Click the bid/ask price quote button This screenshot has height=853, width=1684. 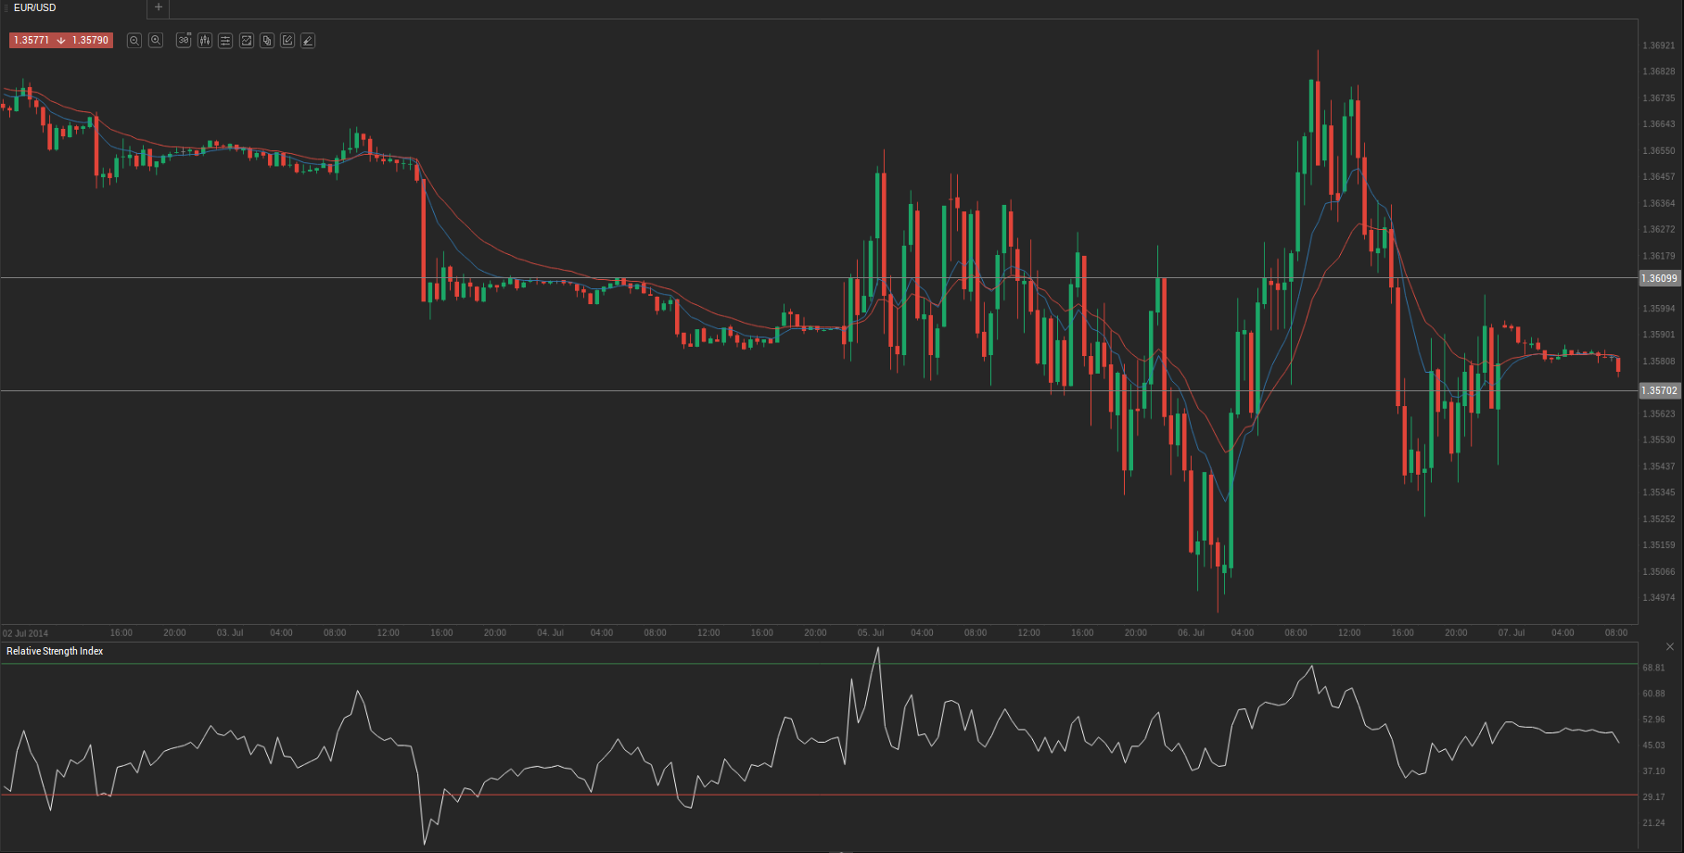(61, 41)
